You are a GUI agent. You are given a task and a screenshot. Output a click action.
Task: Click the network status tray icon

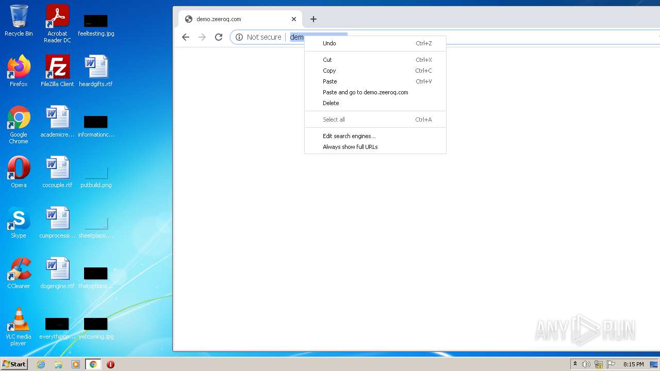tap(599, 364)
